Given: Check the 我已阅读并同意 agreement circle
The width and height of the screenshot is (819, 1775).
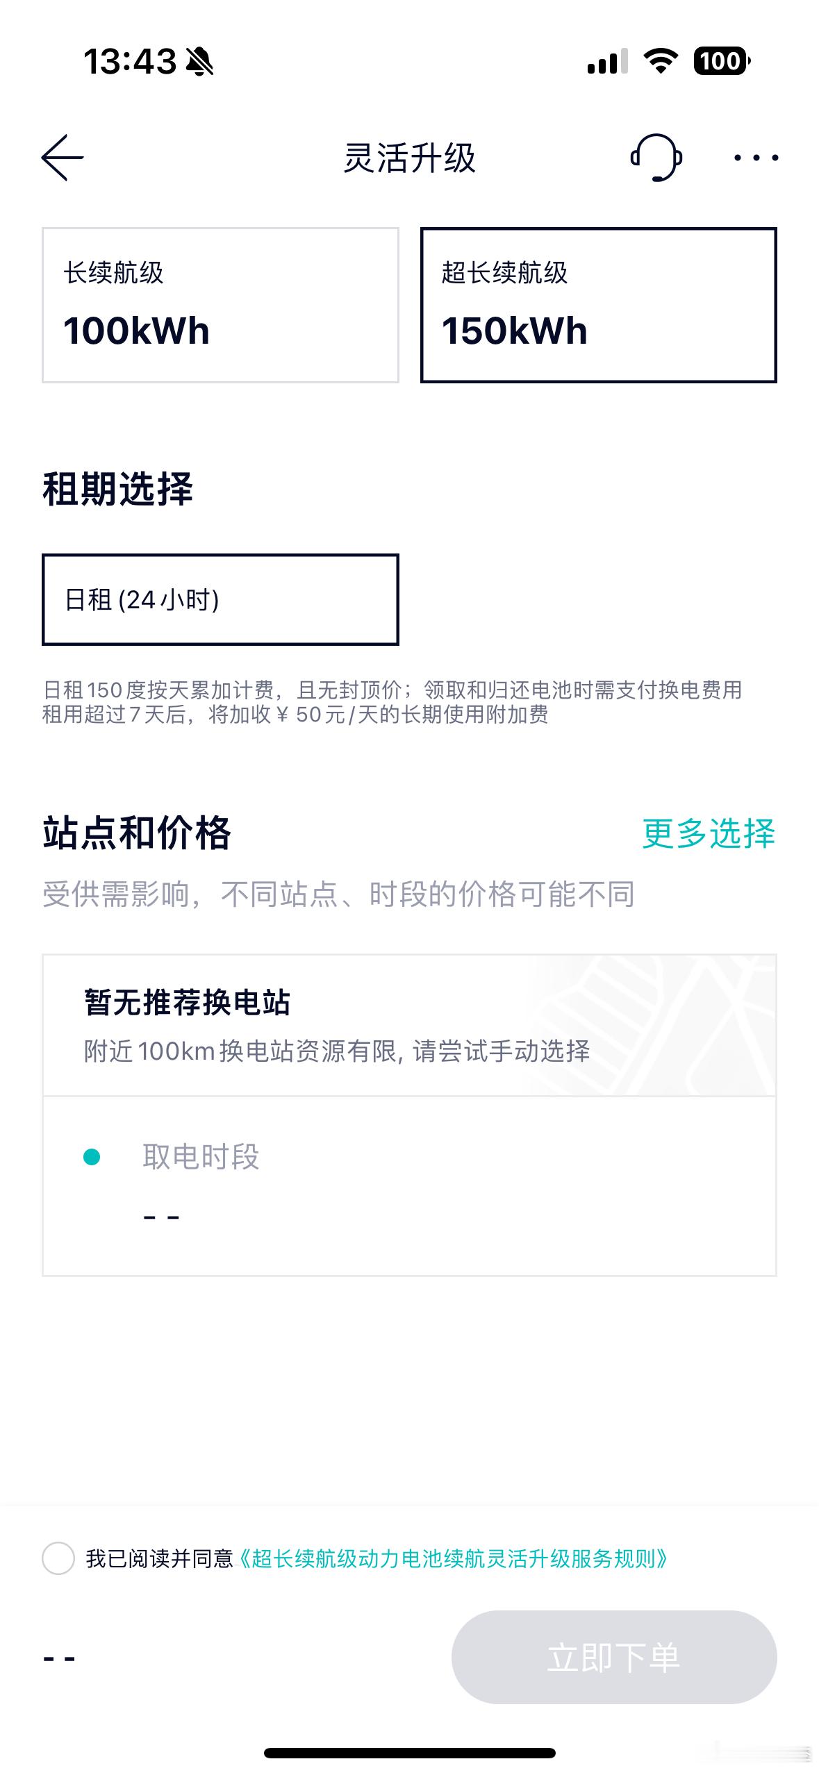Looking at the screenshot, I should click(x=58, y=1558).
